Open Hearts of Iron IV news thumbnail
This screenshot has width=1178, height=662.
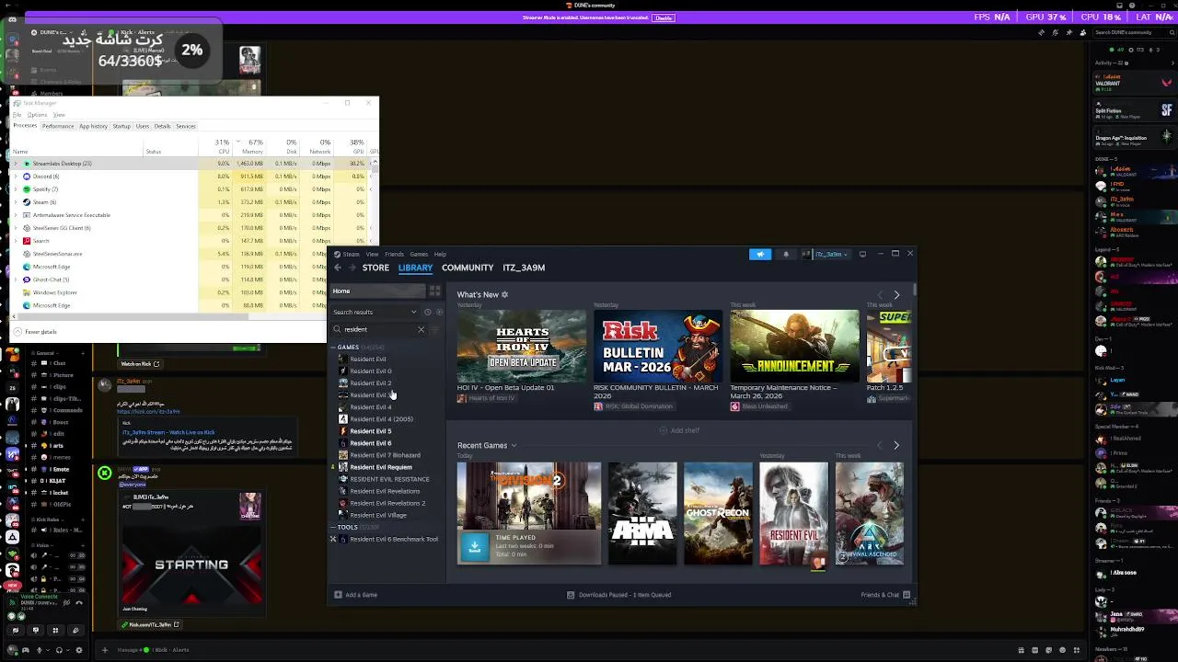pyautogui.click(x=522, y=346)
